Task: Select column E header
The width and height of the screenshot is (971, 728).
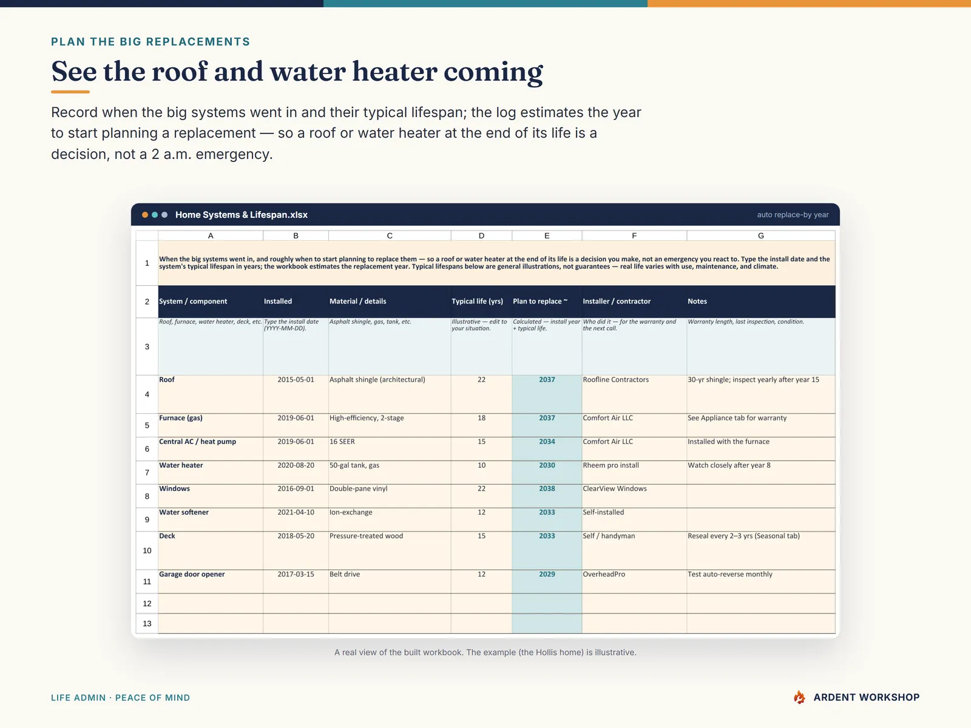Action: [x=547, y=235]
